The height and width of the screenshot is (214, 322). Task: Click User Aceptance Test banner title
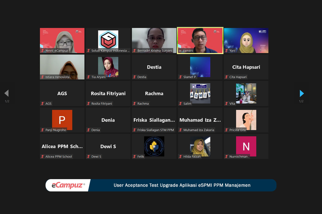182,185
